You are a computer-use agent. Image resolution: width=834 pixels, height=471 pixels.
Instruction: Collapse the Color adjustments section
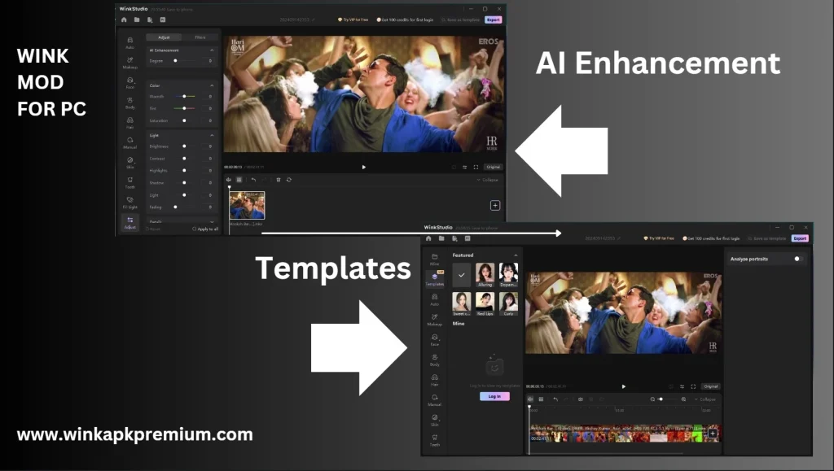pos(213,85)
